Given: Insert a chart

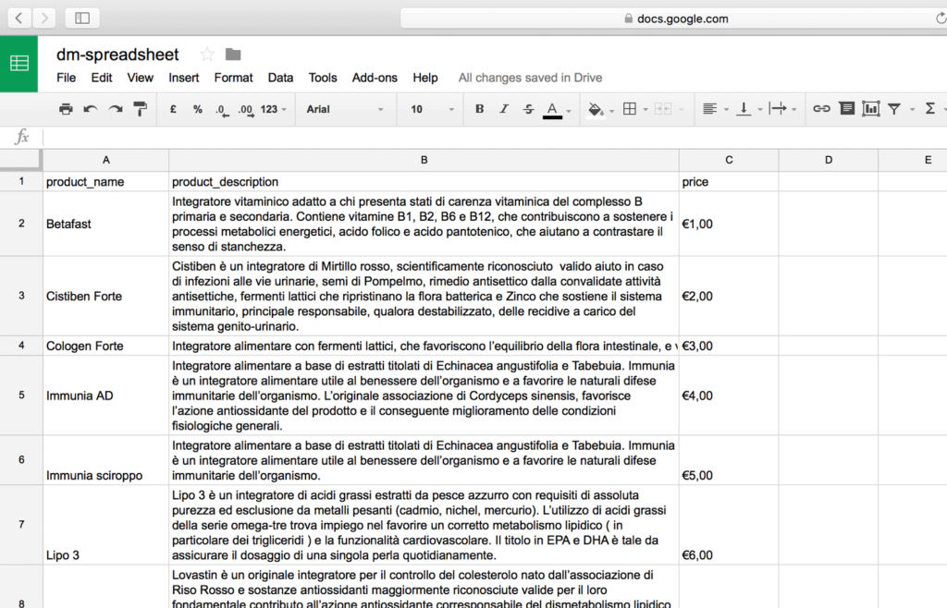Looking at the screenshot, I should (871, 109).
